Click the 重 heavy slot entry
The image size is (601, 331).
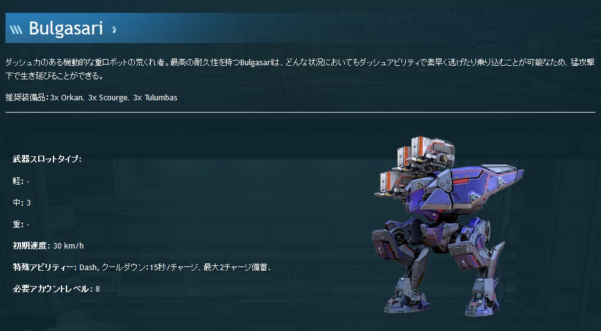pyautogui.click(x=21, y=224)
